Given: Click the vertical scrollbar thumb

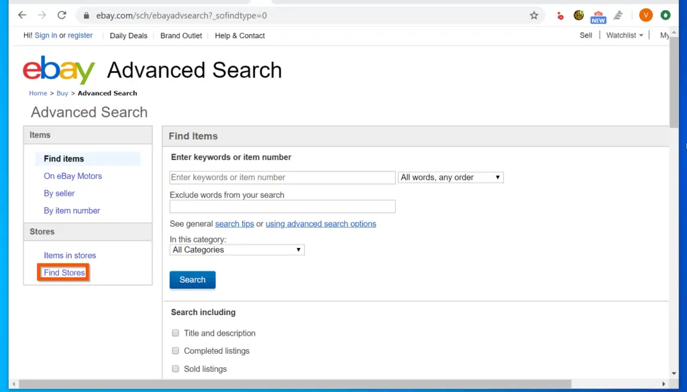Looking at the screenshot, I should [x=674, y=81].
